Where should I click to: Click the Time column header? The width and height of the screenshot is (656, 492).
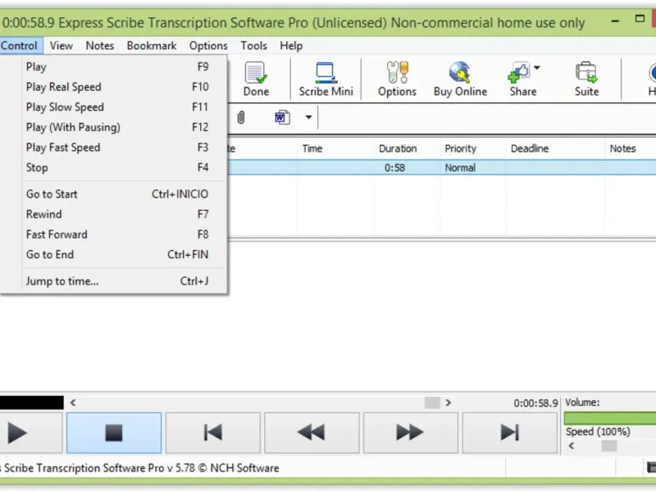click(335, 148)
